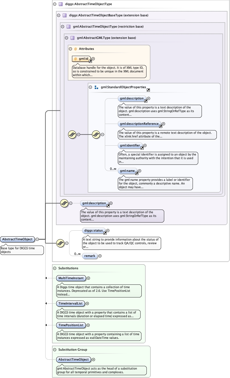Viewport: 230px width, 378px height.
Task: Expand the TimePositionList element
Action: coord(88,325)
